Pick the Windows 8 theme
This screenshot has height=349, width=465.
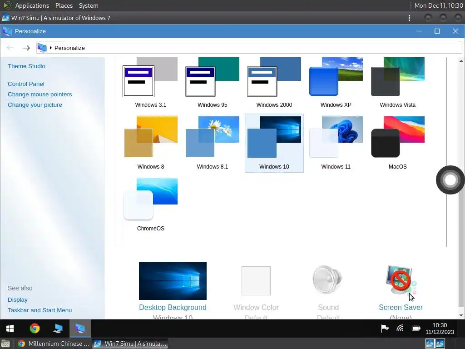150,143
